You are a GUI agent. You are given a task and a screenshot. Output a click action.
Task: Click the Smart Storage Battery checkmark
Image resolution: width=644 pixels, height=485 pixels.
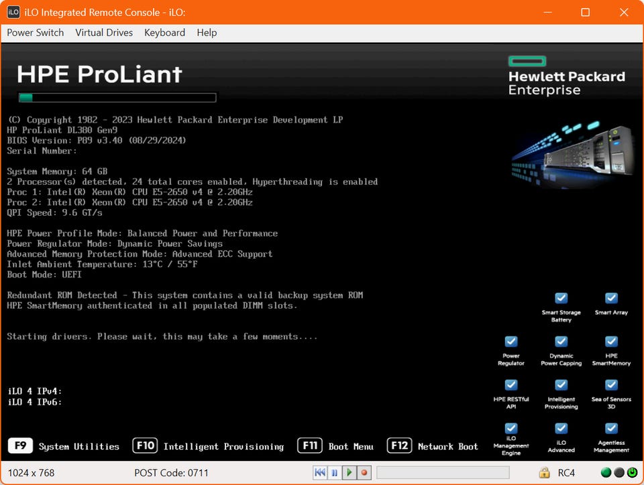coord(561,298)
